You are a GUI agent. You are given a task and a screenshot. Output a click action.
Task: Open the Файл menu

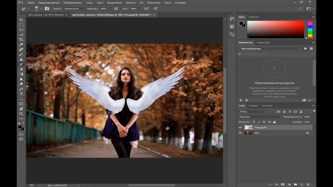[31, 3]
